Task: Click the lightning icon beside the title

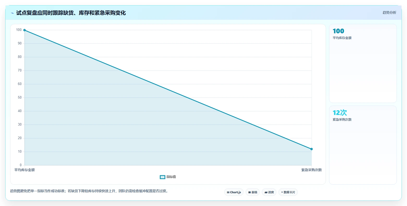Action: [x=13, y=13]
